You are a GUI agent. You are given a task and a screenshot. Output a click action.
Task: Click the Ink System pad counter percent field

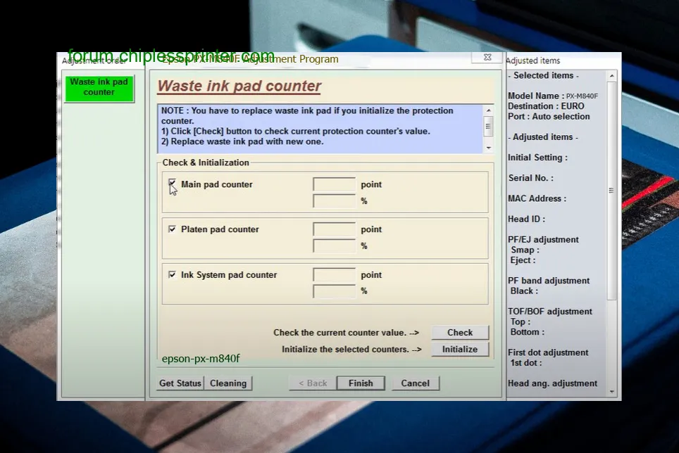click(x=335, y=291)
